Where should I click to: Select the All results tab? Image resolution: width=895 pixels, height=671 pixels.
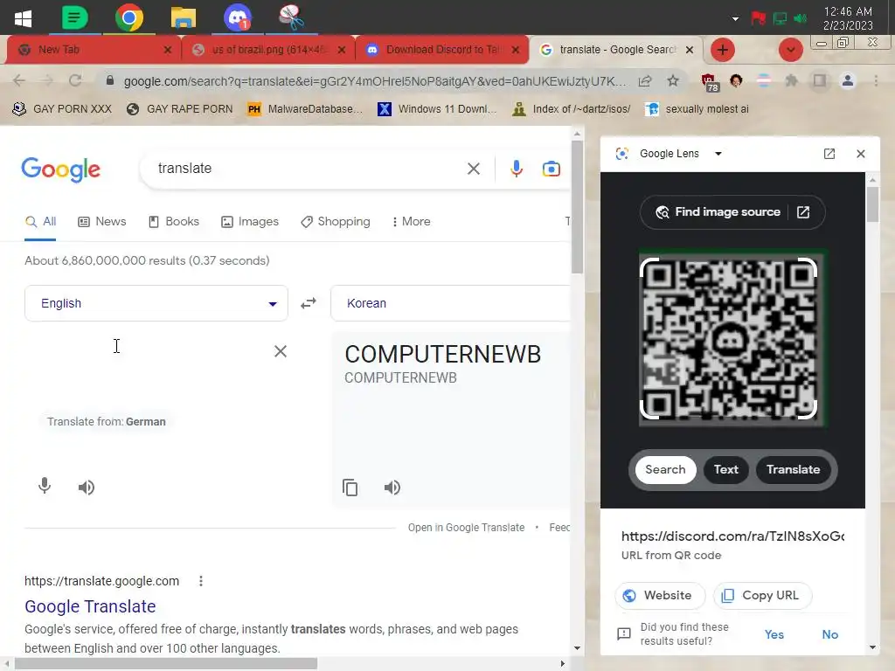click(40, 221)
